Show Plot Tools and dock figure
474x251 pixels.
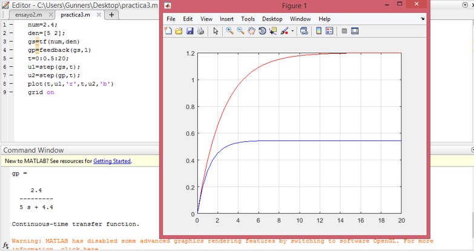point(355,31)
